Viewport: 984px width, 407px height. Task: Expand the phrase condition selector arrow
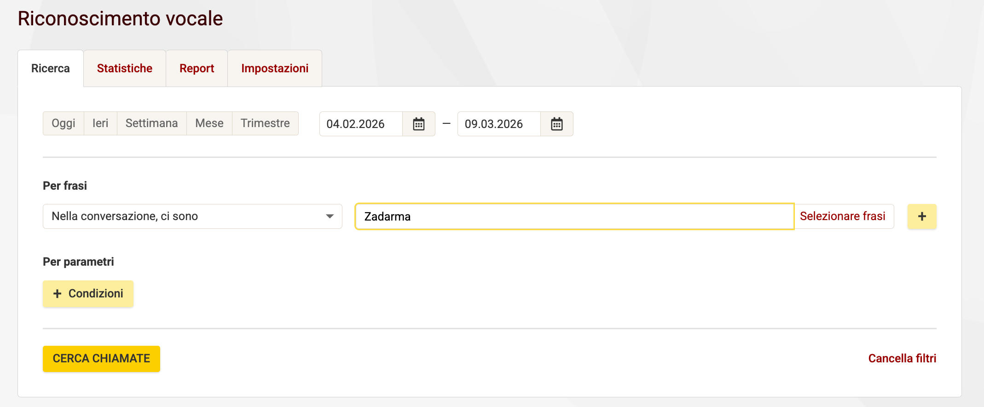pos(330,216)
